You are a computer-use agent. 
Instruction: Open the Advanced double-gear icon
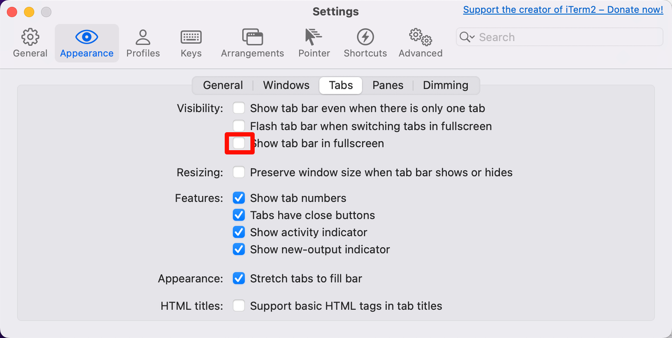[x=420, y=37]
